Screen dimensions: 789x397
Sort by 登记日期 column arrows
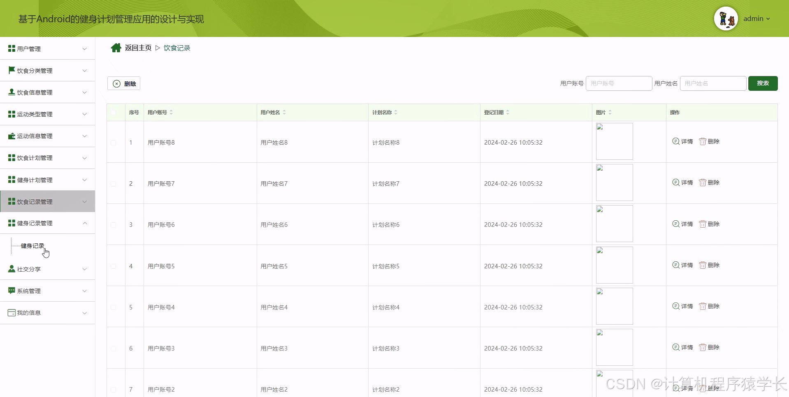[x=508, y=112]
